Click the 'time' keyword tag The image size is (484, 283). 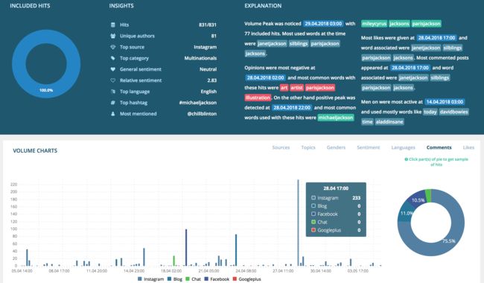coord(367,121)
